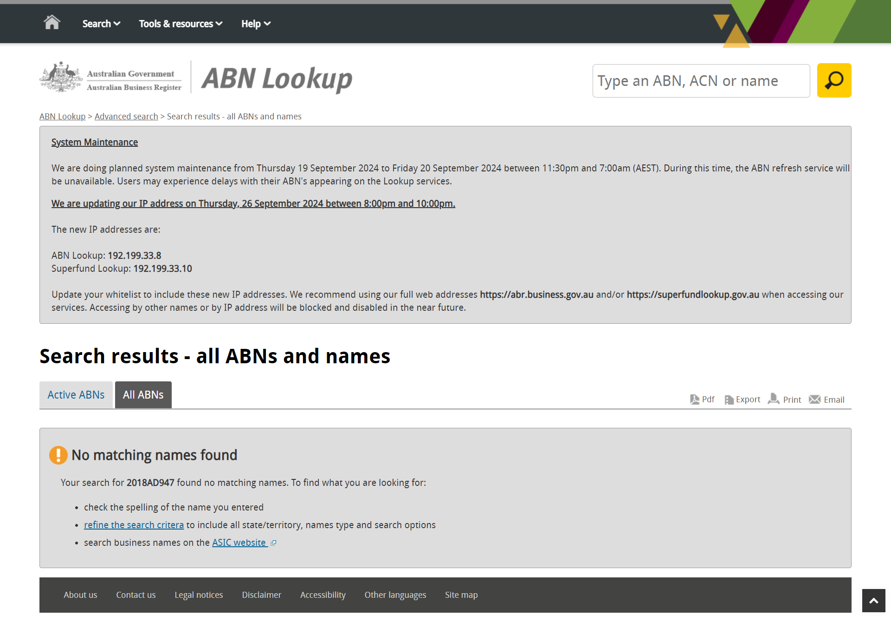This screenshot has width=891, height=635.
Task: Expand the Search menu
Action: pos(101,24)
